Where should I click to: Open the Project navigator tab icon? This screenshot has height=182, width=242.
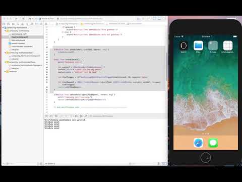[4, 24]
